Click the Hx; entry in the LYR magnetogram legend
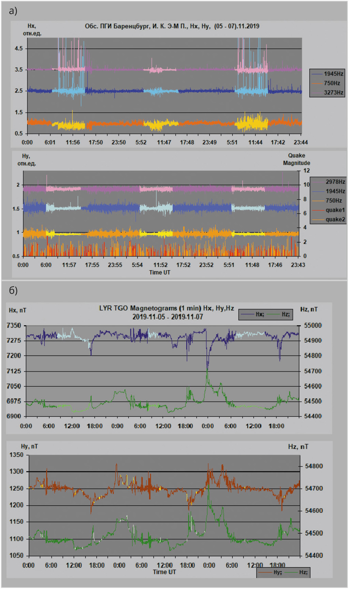Image resolution: width=349 pixels, height=589 pixels. click(259, 314)
